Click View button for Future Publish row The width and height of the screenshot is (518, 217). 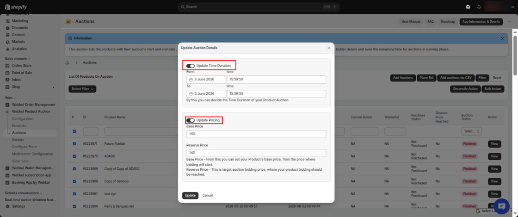[x=494, y=144]
